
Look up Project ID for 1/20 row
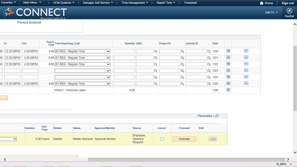click(x=182, y=51)
